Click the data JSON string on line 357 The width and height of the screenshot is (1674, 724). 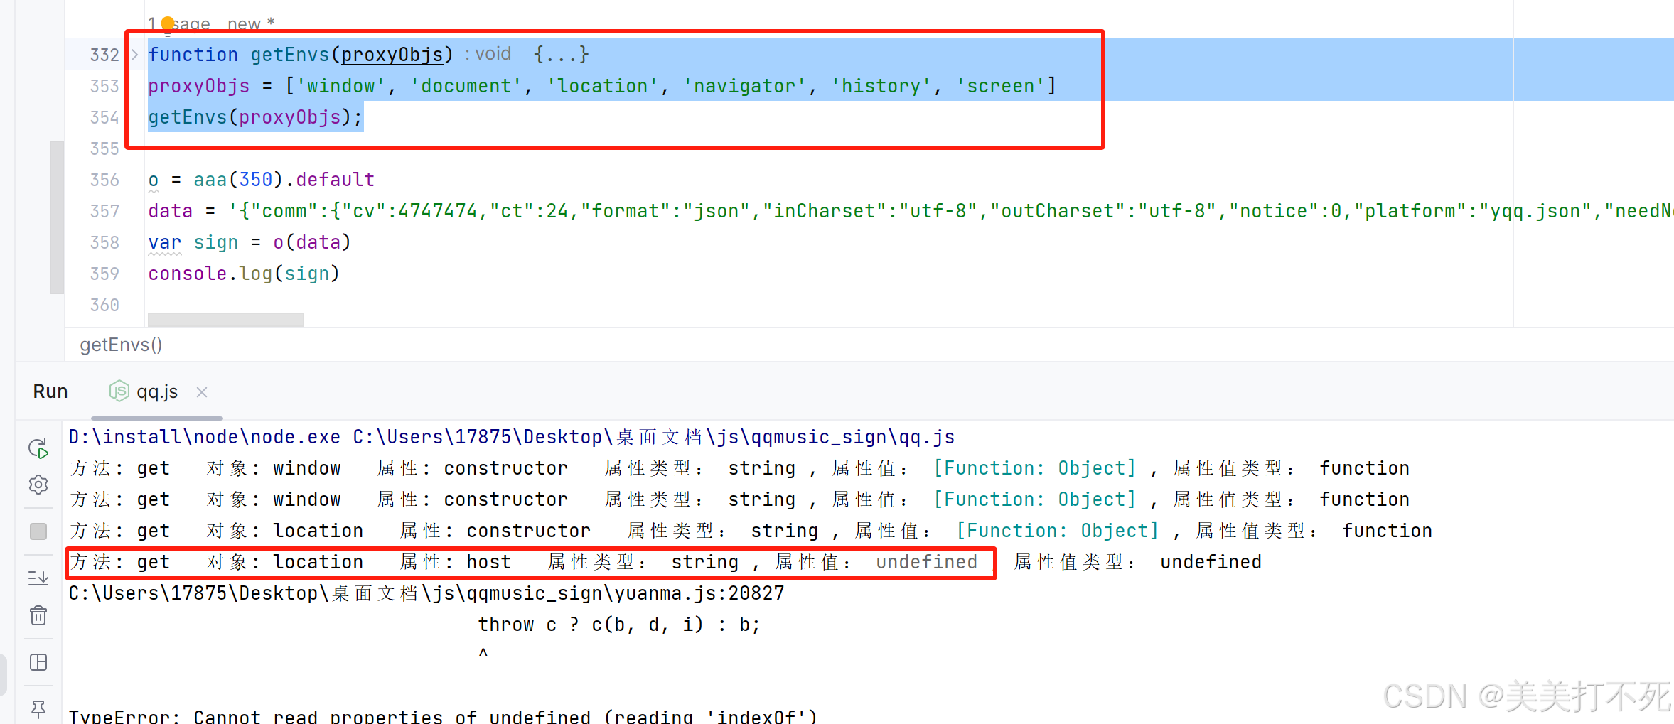click(950, 211)
